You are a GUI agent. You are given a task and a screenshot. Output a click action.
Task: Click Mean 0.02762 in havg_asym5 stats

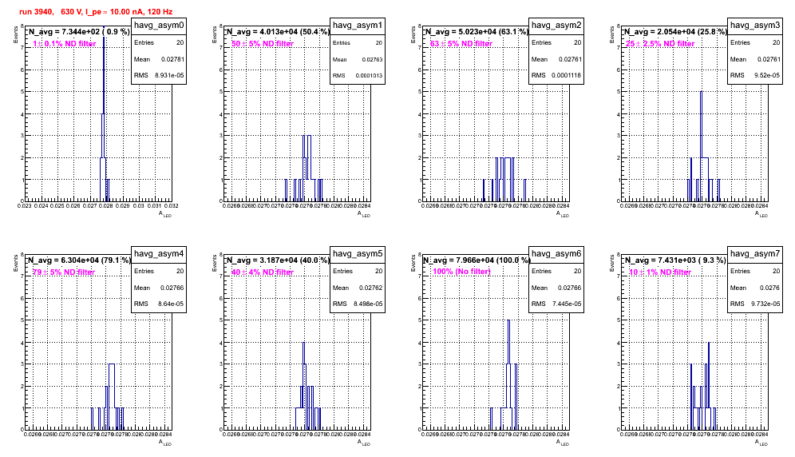pyautogui.click(x=358, y=288)
